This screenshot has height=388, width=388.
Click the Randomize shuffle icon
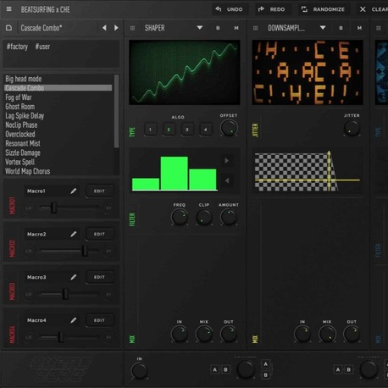point(304,9)
